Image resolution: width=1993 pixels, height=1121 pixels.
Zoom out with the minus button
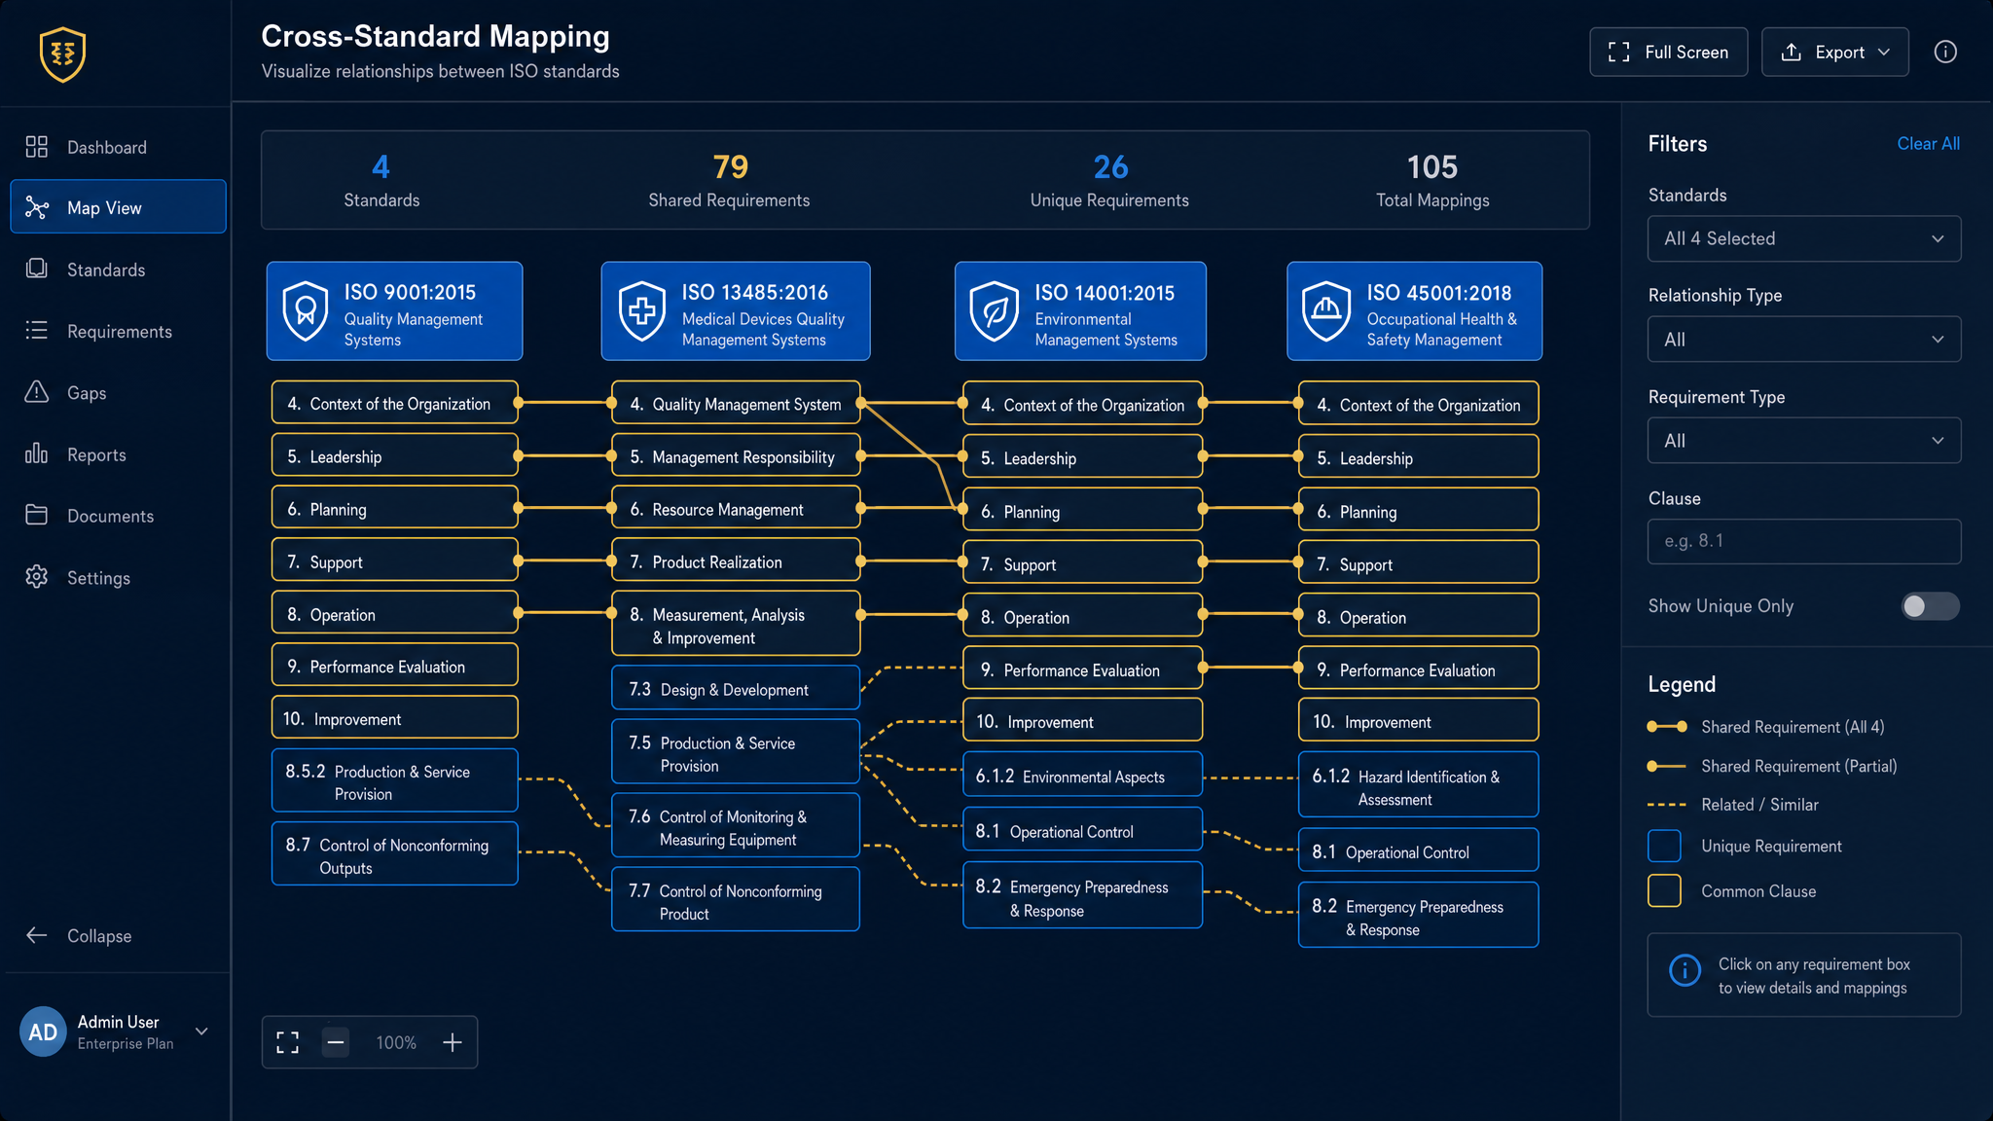tap(336, 1042)
